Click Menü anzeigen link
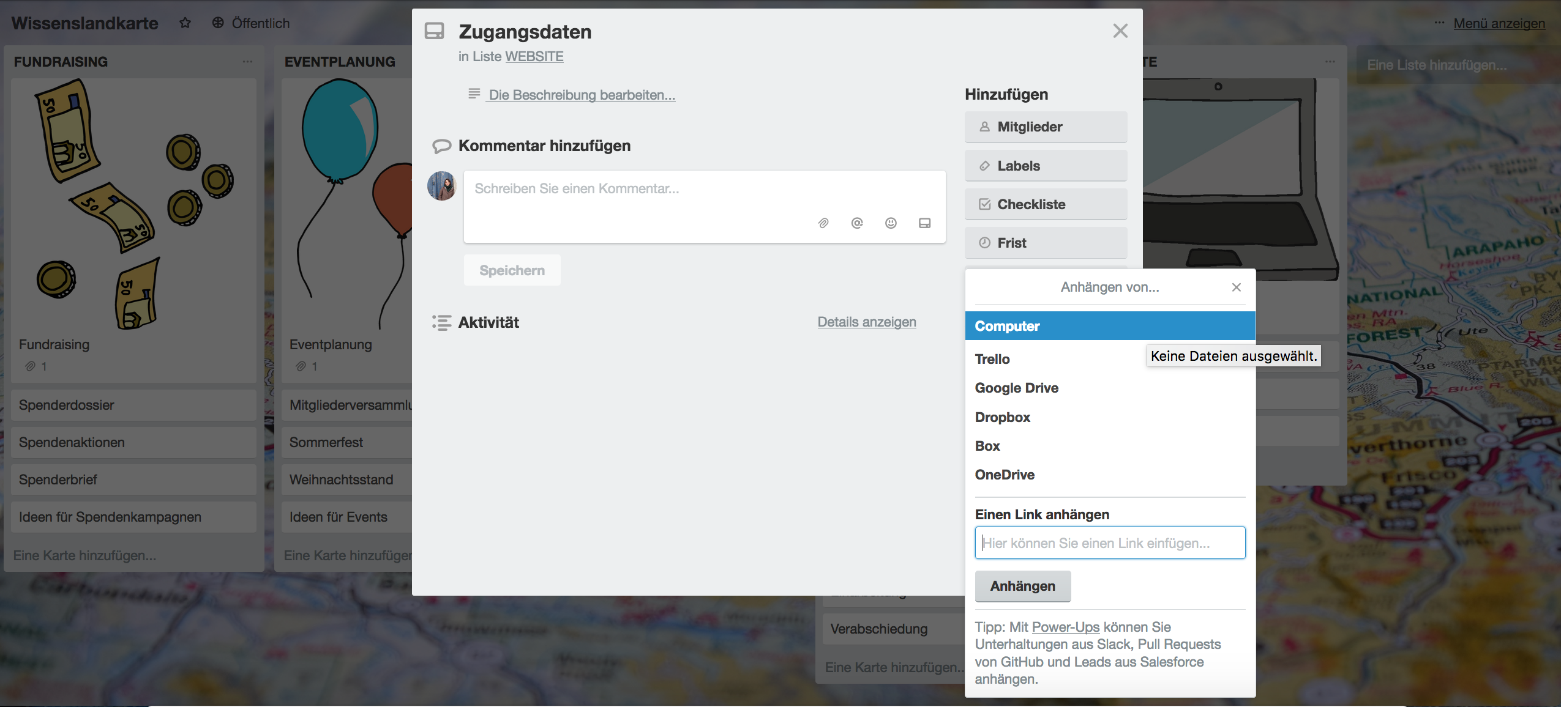The width and height of the screenshot is (1561, 707). 1499,23
